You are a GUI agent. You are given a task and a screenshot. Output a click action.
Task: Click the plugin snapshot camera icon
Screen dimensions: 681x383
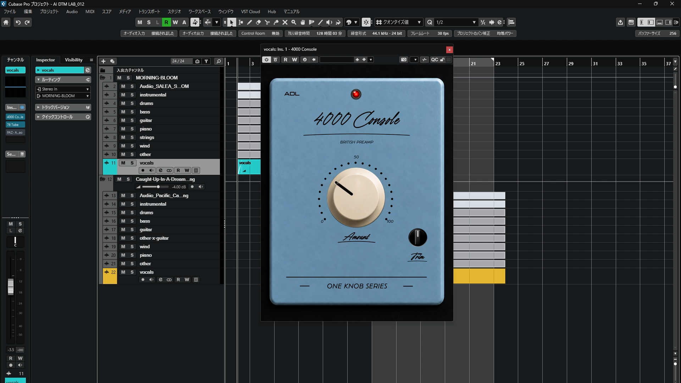click(x=404, y=60)
